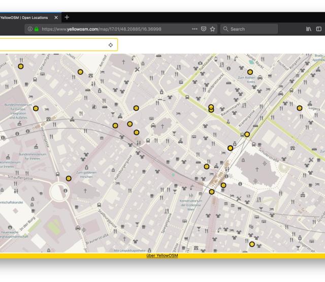Select yellow marker beside Bundesministerium für Europa label
This screenshot has height=282, width=325.
pos(36,108)
